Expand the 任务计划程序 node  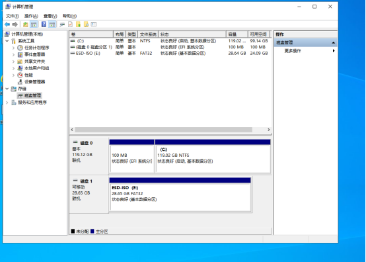(13, 48)
